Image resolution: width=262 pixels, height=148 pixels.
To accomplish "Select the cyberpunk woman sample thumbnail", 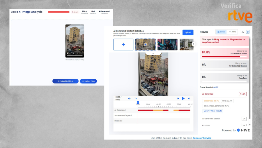I will coord(167,44).
